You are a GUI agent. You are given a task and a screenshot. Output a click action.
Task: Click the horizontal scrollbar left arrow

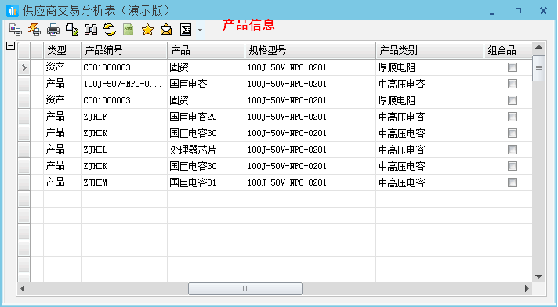pos(23,288)
